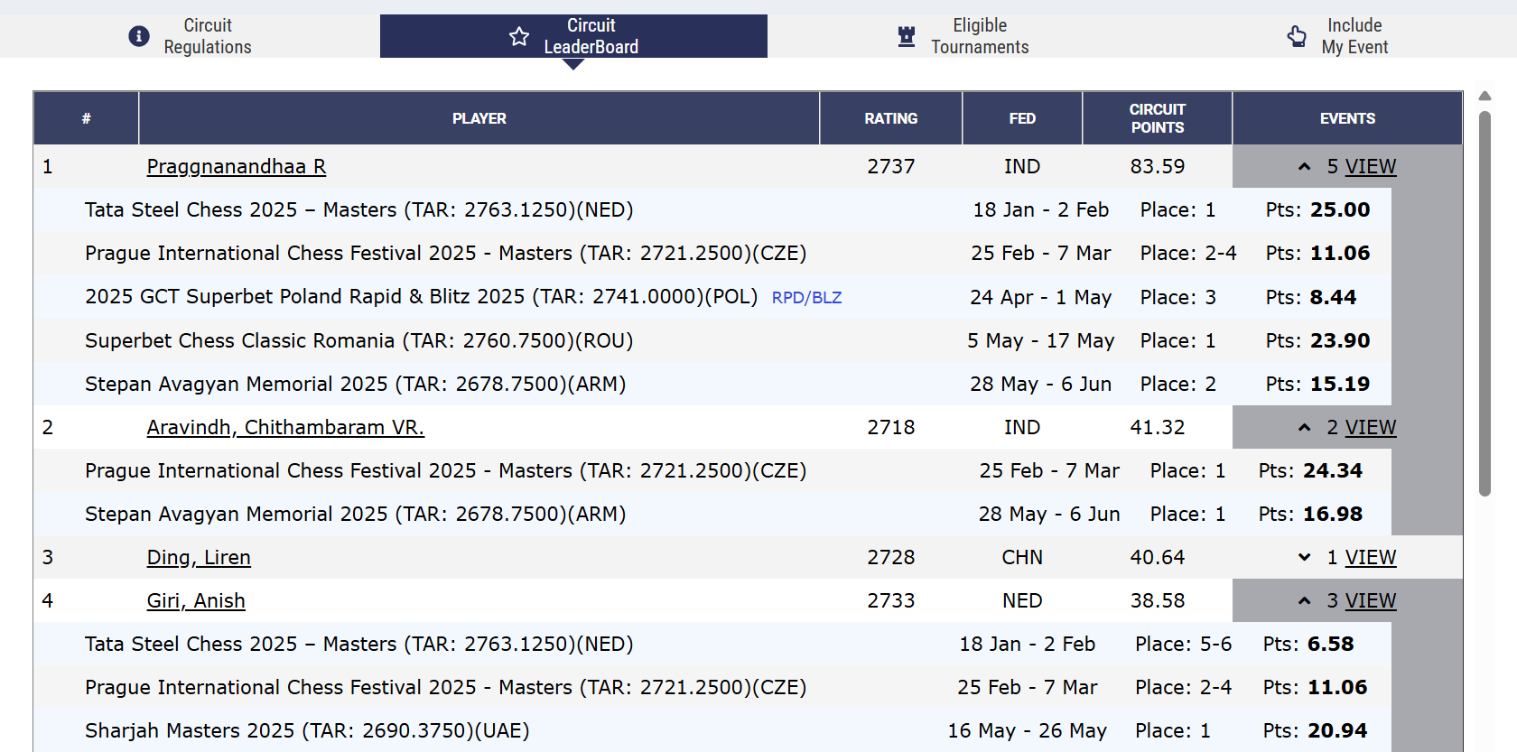The height and width of the screenshot is (752, 1517).
Task: Click the leaderboard vertical scrollbar thumb
Action: tap(1484, 302)
